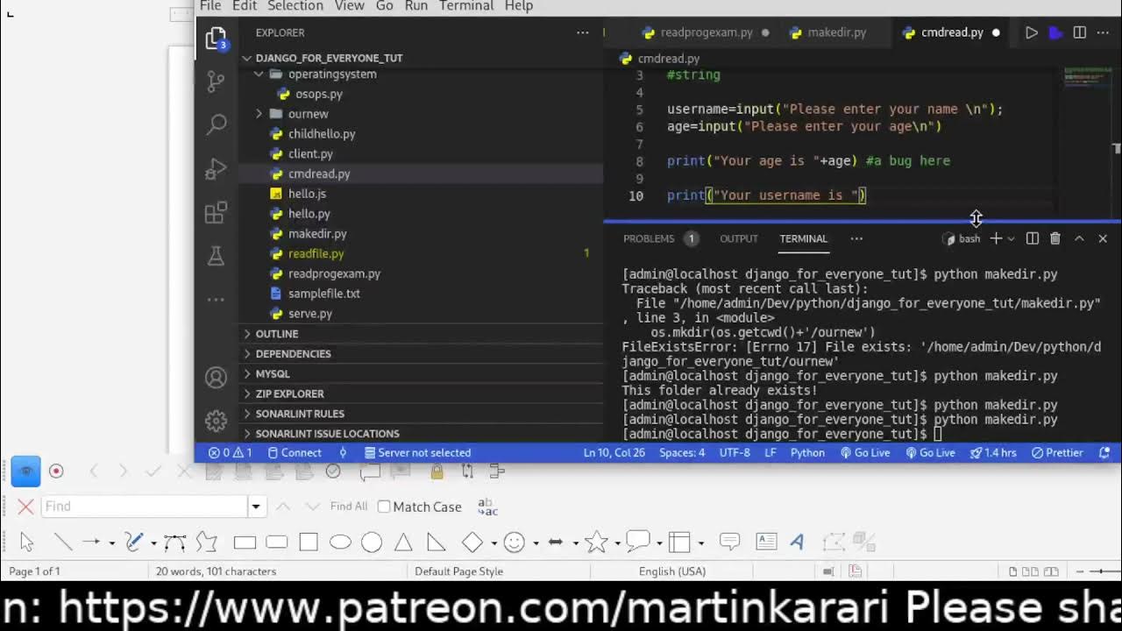Click Prettier in the status bar

pos(1058,453)
